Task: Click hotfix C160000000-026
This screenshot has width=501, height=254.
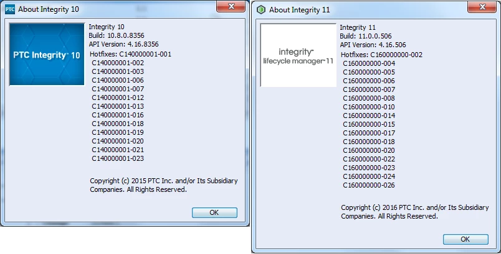Action: point(369,185)
